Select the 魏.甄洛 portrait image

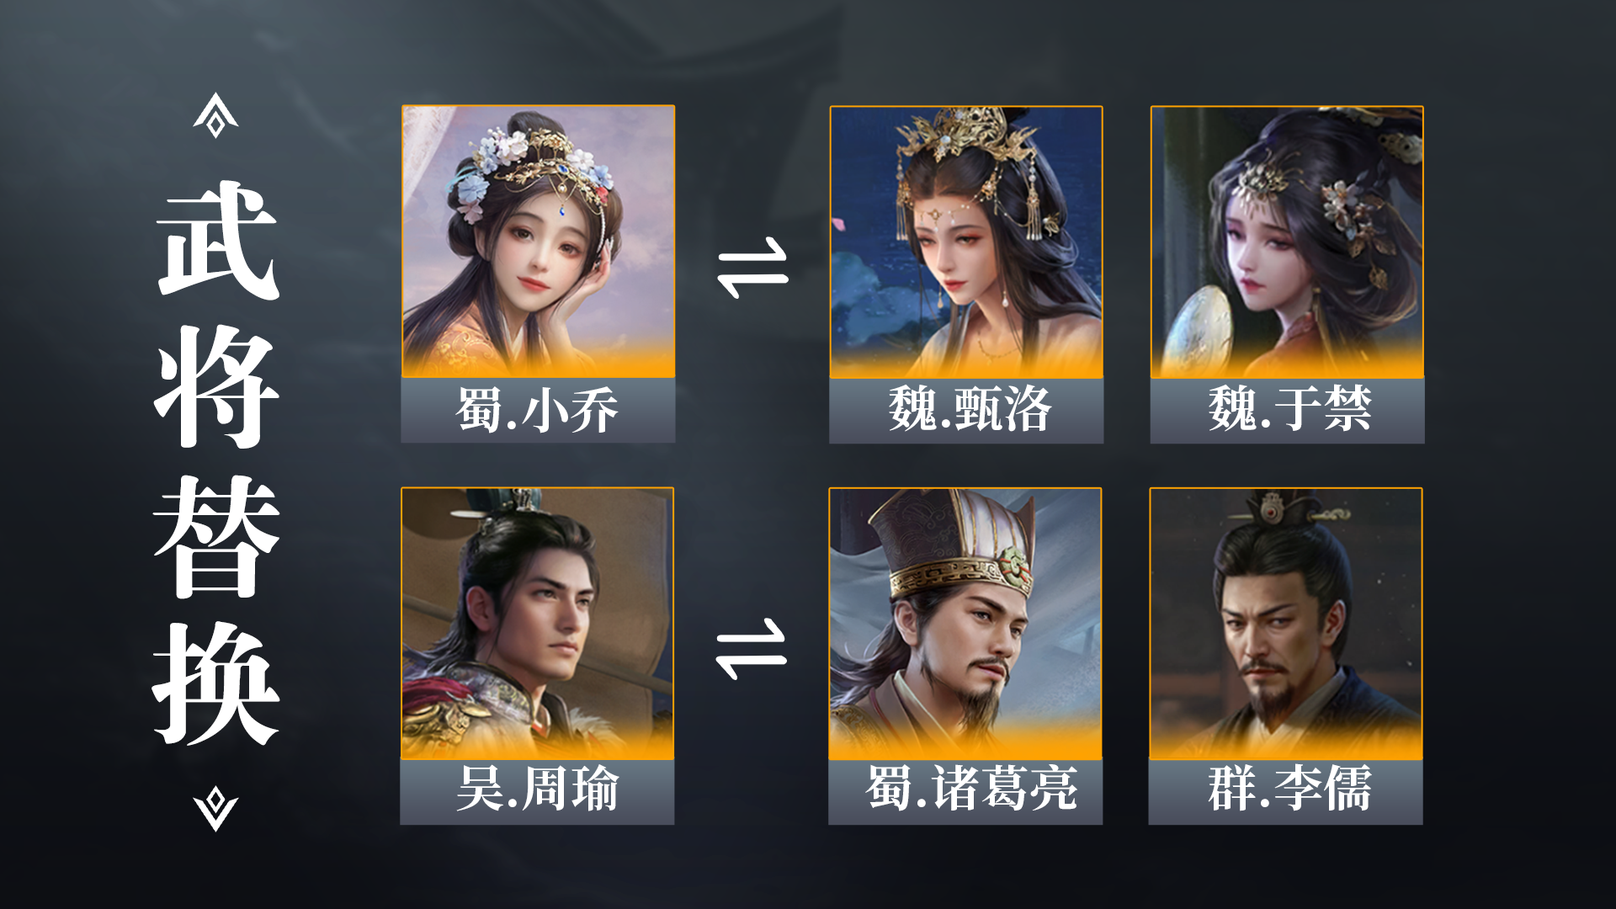click(966, 242)
